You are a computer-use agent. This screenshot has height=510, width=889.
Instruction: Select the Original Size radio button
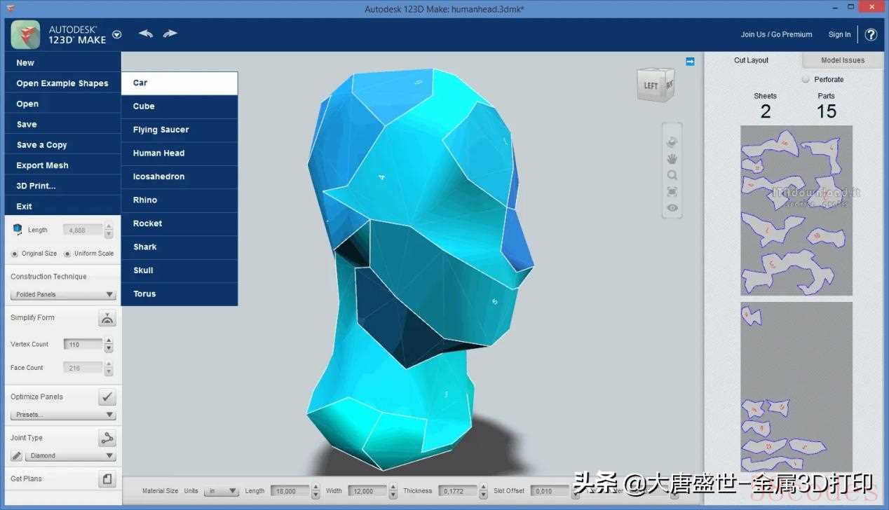(x=15, y=254)
